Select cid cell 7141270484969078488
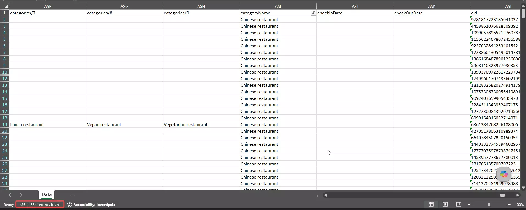Image resolution: width=526 pixels, height=210 pixels. coord(495,183)
